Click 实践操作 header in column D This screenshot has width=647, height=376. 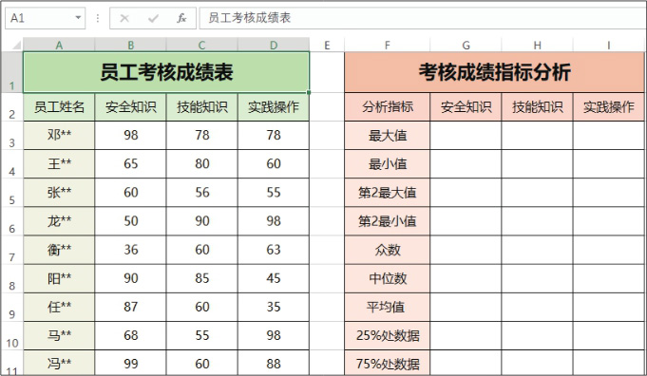[274, 107]
